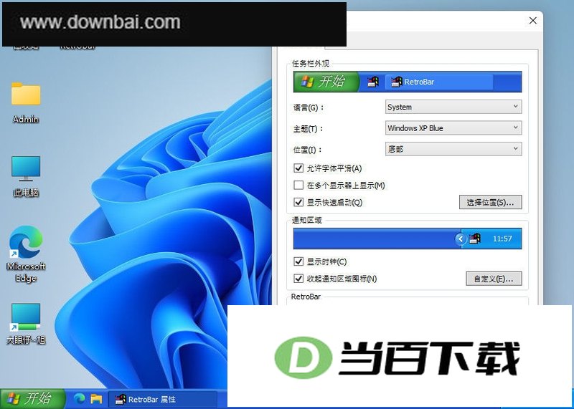Open the 大眼仔~旭 desktop shortcut

[26, 324]
